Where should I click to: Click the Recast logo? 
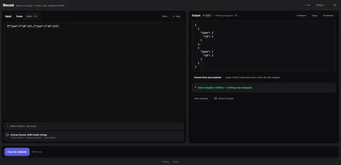(8, 5)
